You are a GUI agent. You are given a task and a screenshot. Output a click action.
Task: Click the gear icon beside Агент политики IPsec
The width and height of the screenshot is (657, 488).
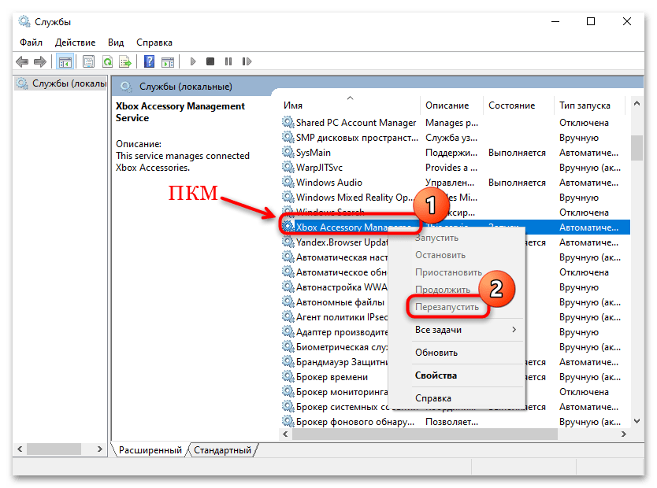tap(288, 317)
